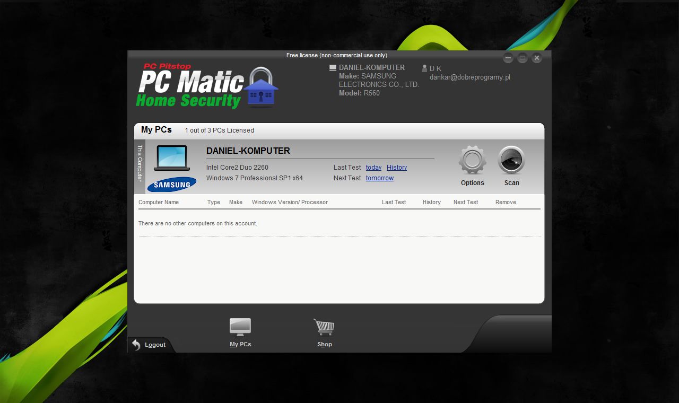The height and width of the screenshot is (403, 679).
Task: Open the History link beside Last Test
Action: [x=397, y=167]
